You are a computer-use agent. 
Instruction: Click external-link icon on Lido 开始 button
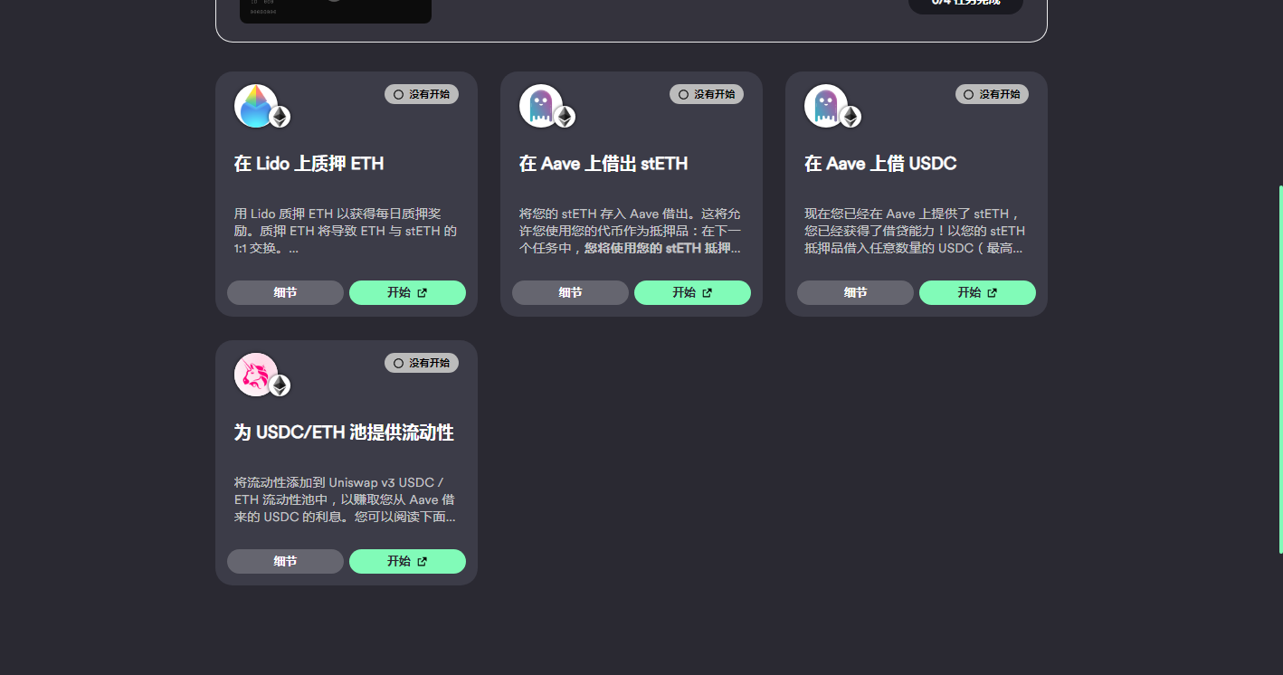(x=422, y=292)
